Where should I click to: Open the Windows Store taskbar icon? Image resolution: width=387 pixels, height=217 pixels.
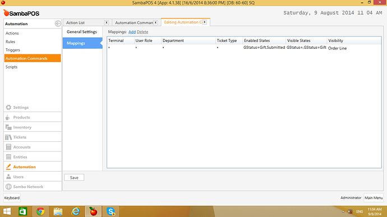22,211
